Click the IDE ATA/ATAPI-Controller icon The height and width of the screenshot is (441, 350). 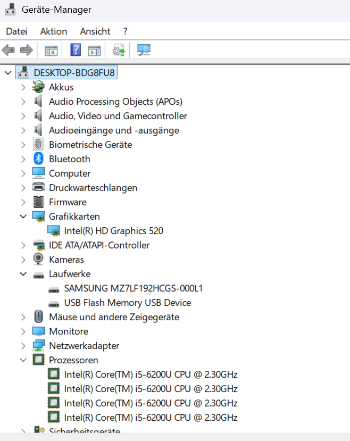pyautogui.click(x=39, y=245)
